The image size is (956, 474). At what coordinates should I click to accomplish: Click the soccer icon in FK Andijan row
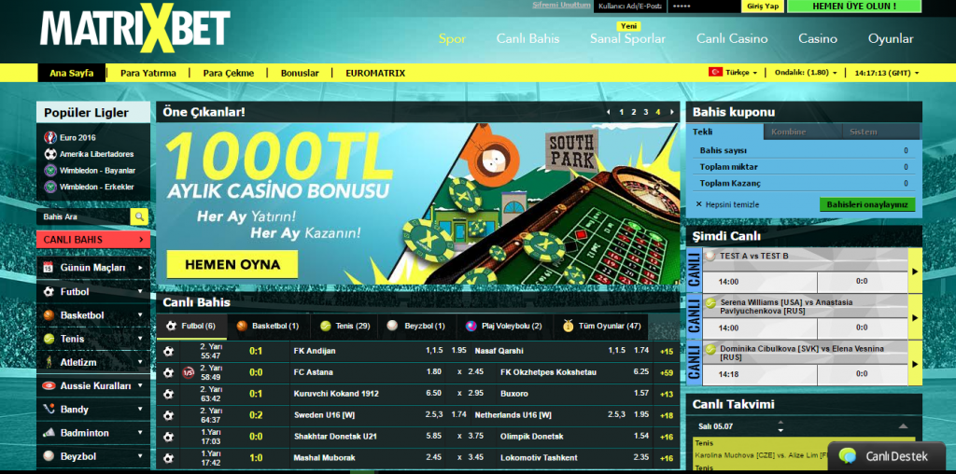point(169,351)
